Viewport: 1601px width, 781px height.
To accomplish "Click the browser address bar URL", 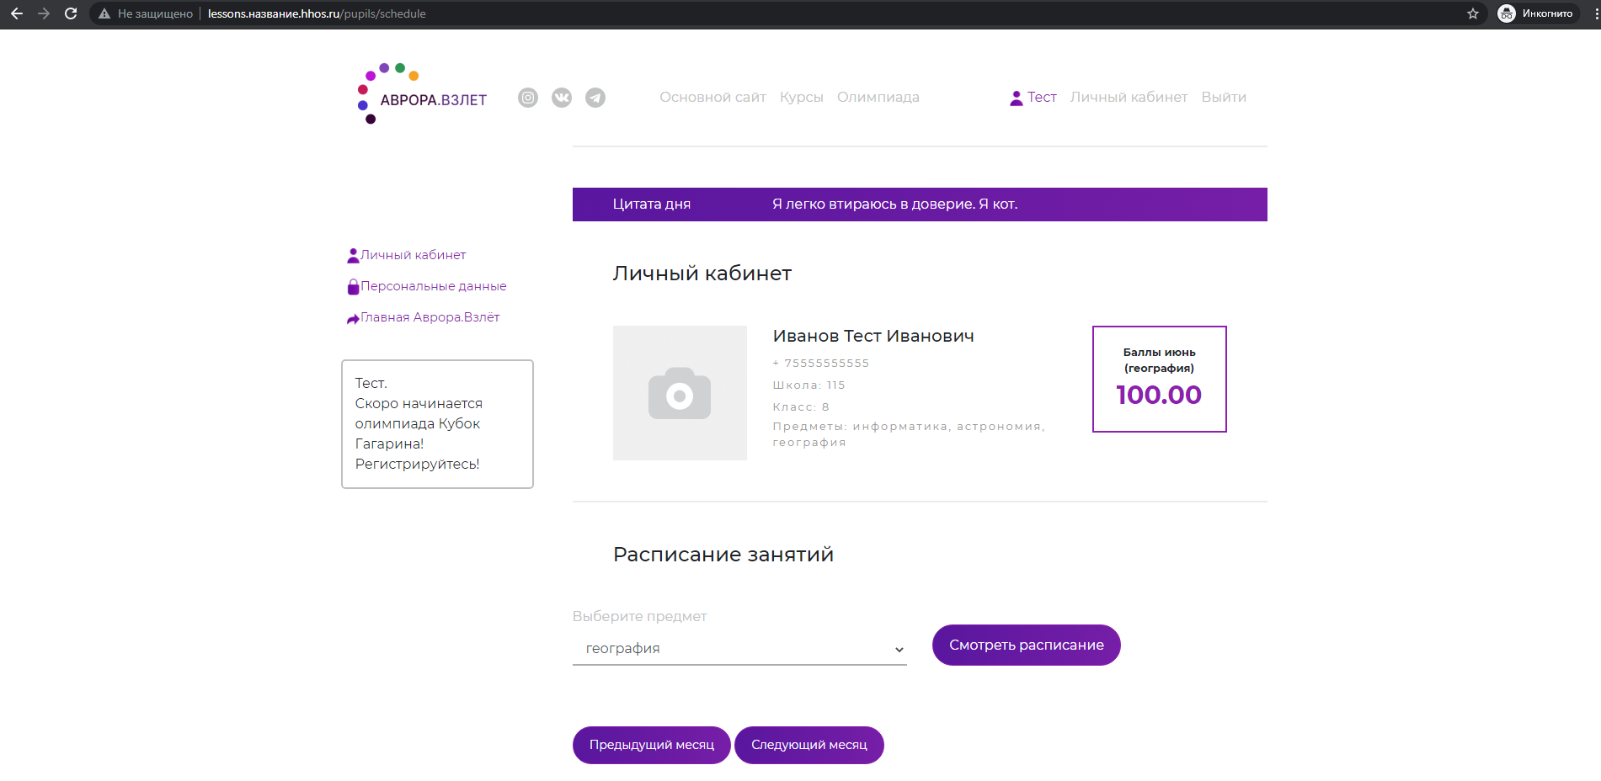I will click(317, 13).
